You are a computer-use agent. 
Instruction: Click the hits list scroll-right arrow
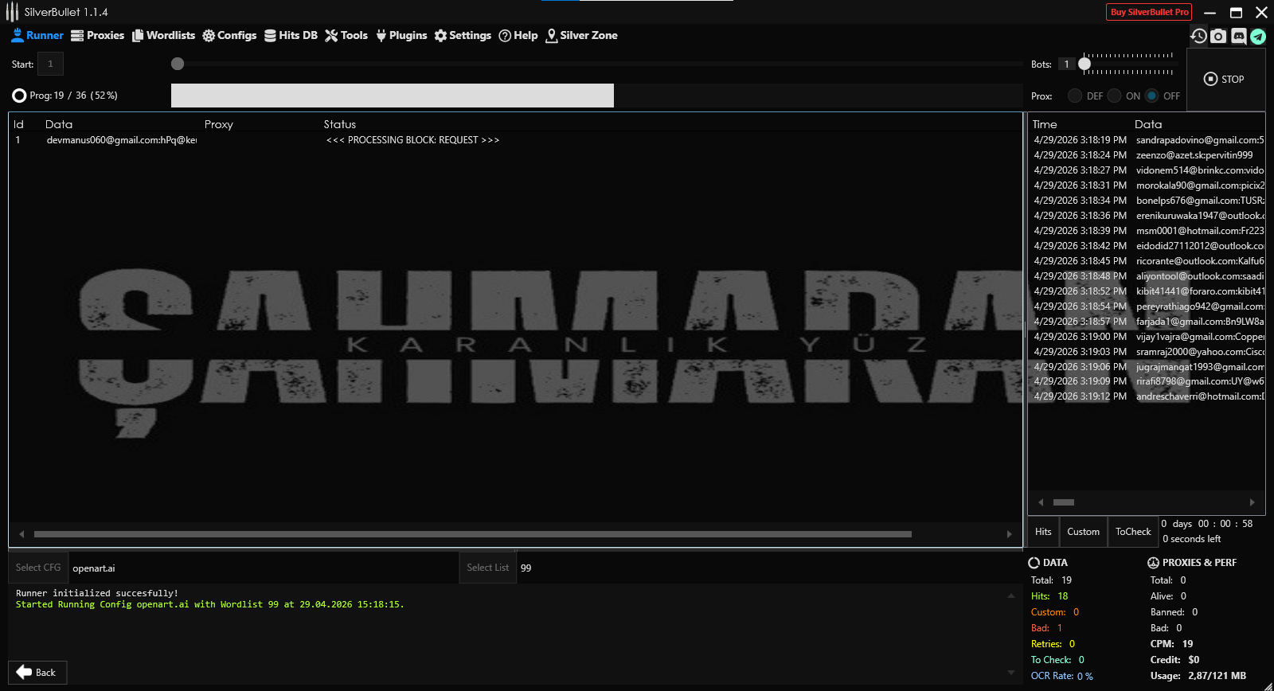(1252, 502)
